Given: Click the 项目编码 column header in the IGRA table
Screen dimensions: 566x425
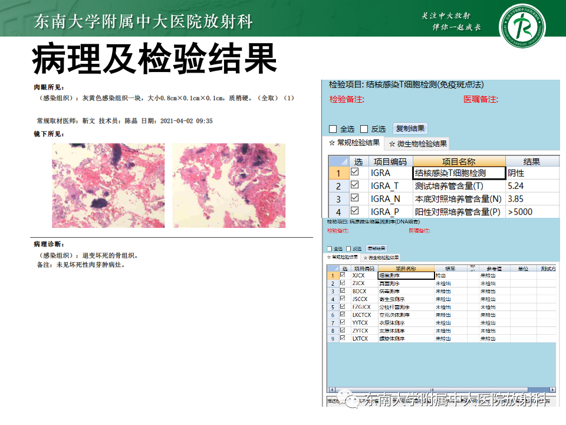Looking at the screenshot, I should [x=390, y=161].
